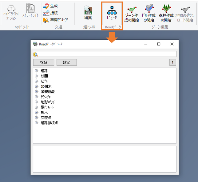Select the 飛行ルート tree label
This screenshot has width=198, height=182.
click(x=47, y=107)
